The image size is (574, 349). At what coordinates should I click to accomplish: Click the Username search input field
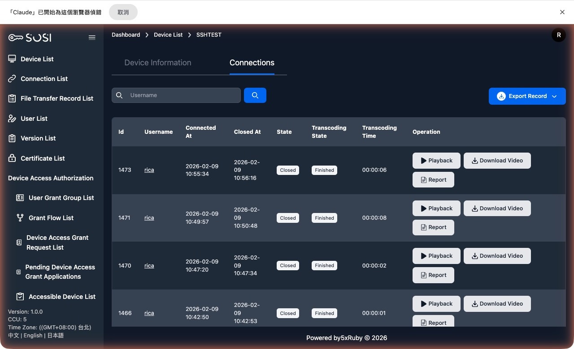coord(179,95)
